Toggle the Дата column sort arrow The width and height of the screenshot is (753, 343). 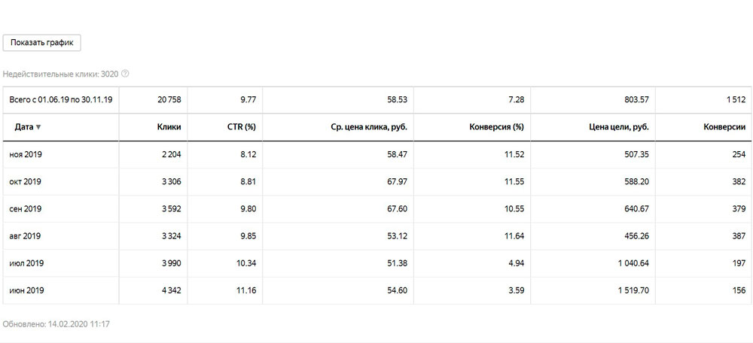(38, 127)
